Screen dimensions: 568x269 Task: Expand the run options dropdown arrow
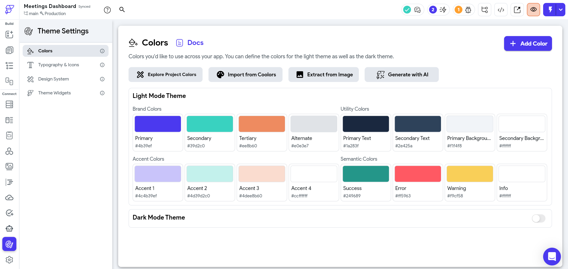[561, 10]
